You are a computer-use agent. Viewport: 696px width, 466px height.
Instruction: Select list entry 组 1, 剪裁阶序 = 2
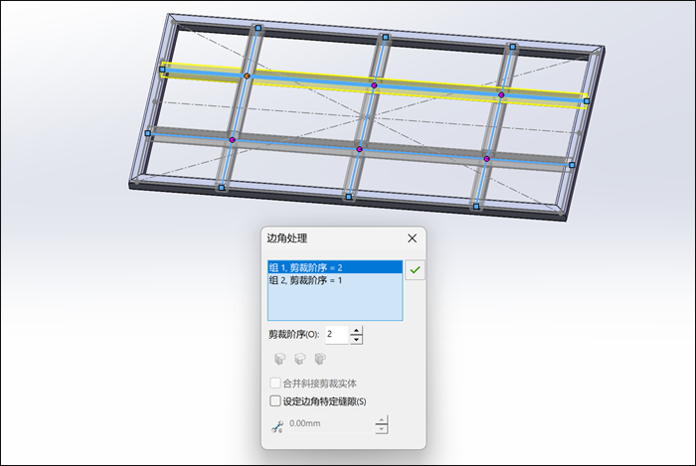pyautogui.click(x=335, y=267)
